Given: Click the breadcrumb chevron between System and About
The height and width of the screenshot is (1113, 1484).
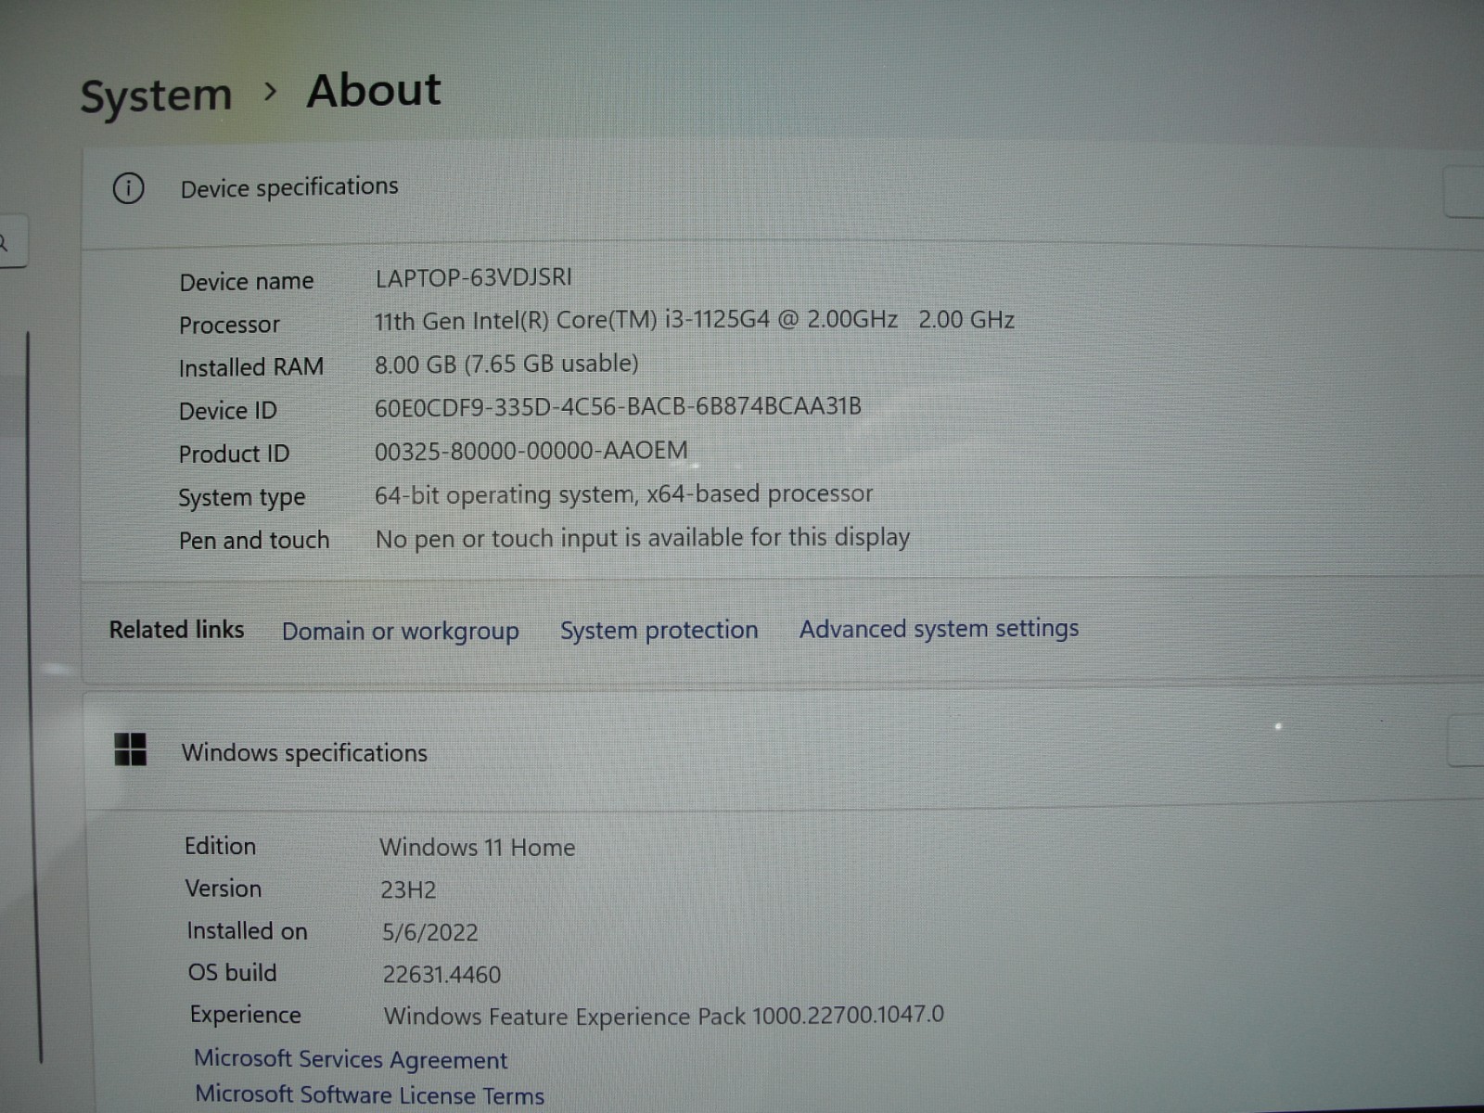Looking at the screenshot, I should [x=270, y=91].
